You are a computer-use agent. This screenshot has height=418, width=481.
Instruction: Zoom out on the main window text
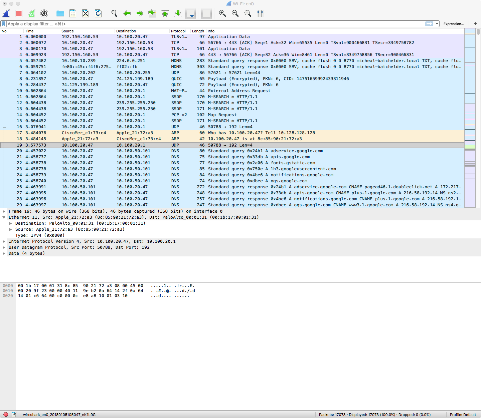click(x=235, y=13)
